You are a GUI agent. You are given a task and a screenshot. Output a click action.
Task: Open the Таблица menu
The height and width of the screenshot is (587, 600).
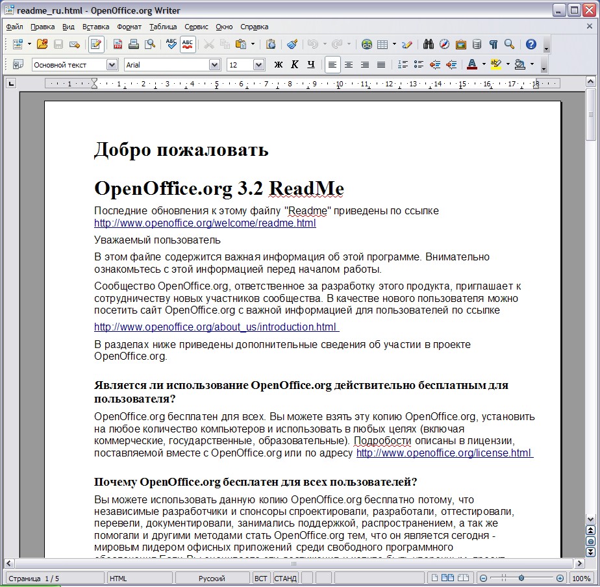pos(163,27)
